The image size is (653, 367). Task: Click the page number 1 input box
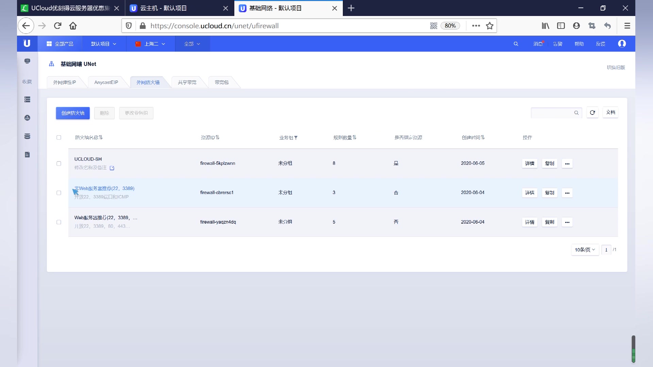(606, 250)
